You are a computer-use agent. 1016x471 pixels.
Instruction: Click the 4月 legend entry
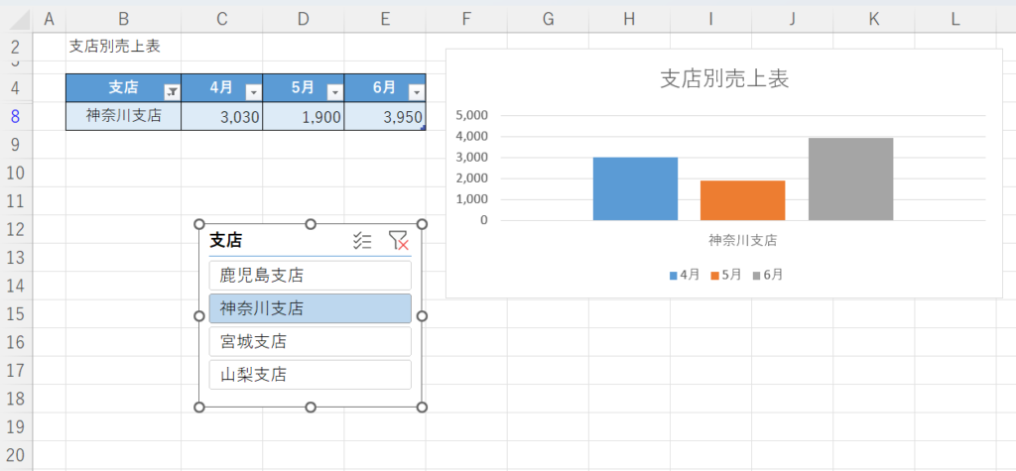pyautogui.click(x=686, y=275)
